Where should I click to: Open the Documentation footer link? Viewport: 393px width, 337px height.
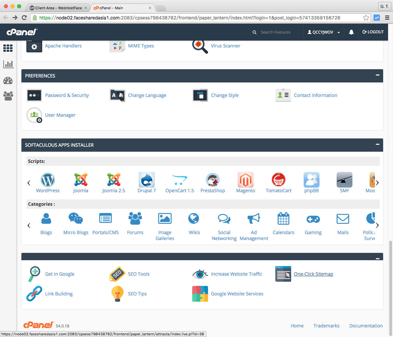366,326
